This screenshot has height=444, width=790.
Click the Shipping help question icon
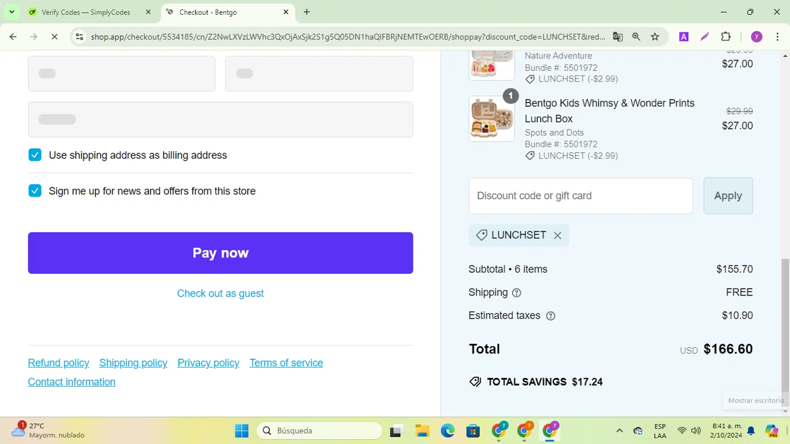click(517, 293)
